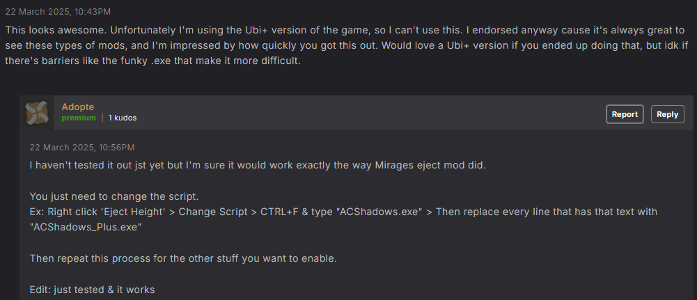Click Adopte's profile avatar image

point(37,113)
